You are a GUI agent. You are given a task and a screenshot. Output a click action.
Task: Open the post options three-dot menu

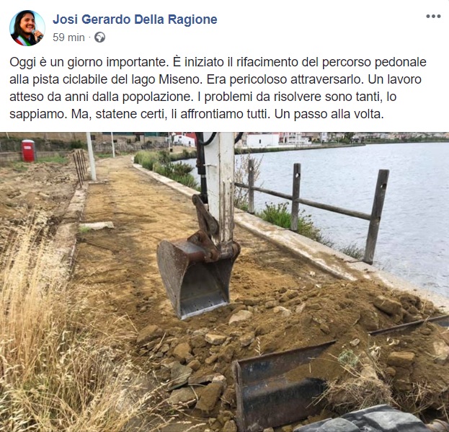coord(433,17)
